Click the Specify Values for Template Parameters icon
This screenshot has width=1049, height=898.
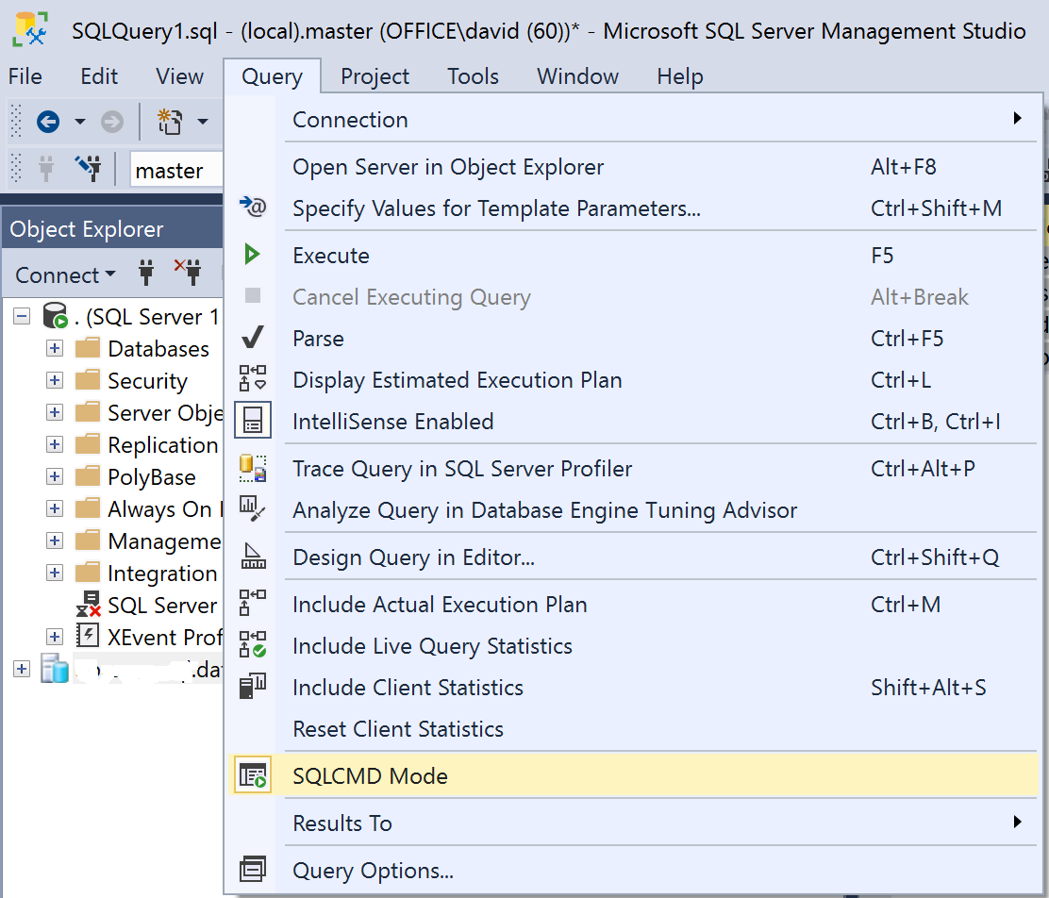click(x=253, y=207)
